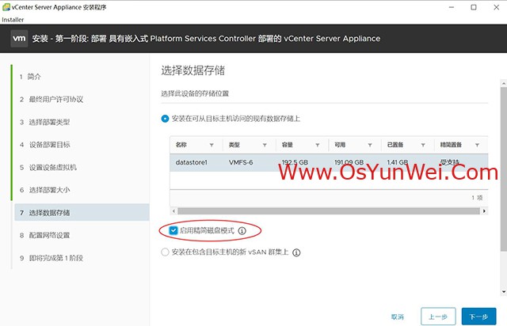This screenshot has width=507, height=326.
Task: Open the filter on the 精简置备 column
Action: (x=477, y=145)
